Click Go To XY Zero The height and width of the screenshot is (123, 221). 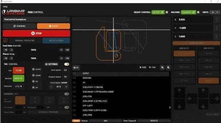click(56, 41)
